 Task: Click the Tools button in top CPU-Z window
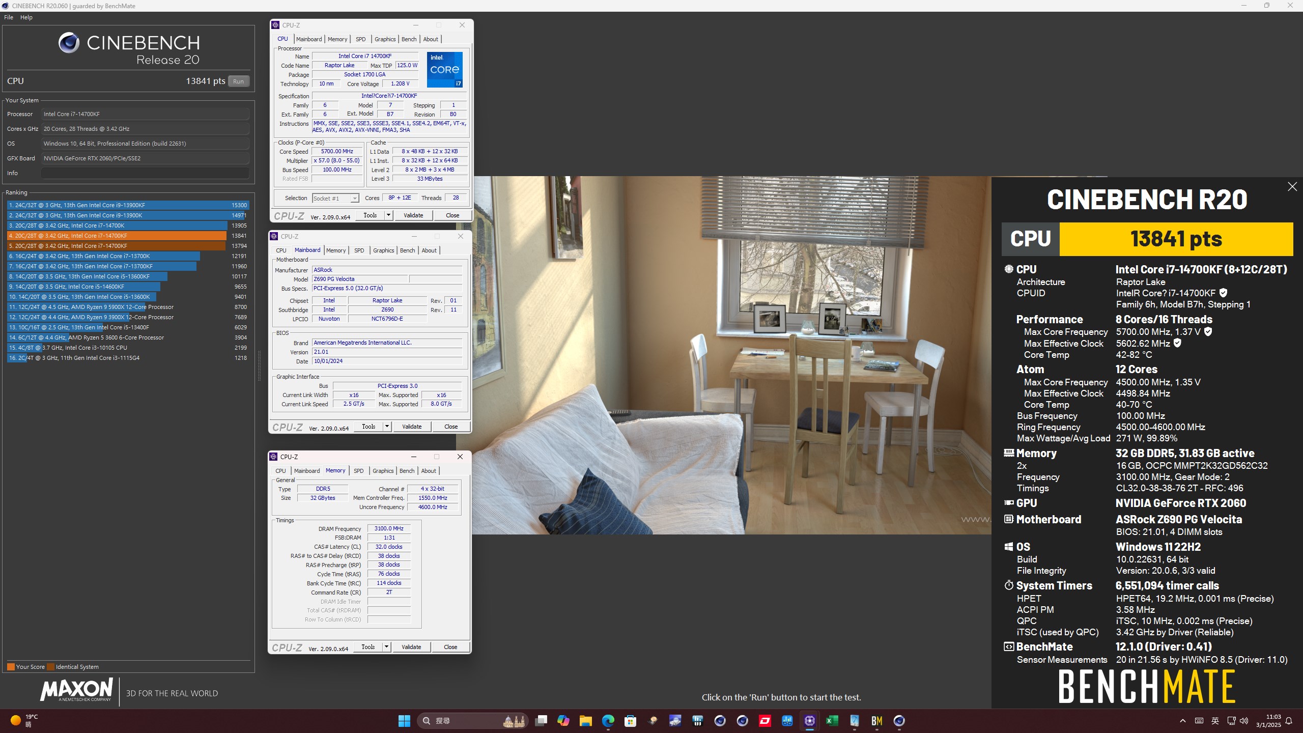(x=370, y=215)
